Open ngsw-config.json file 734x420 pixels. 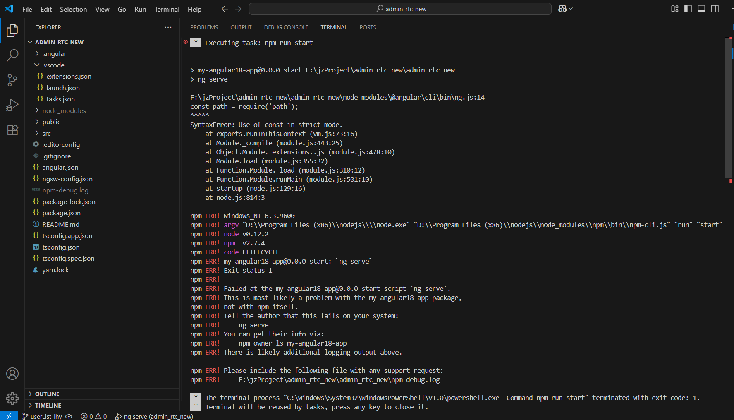point(102,179)
